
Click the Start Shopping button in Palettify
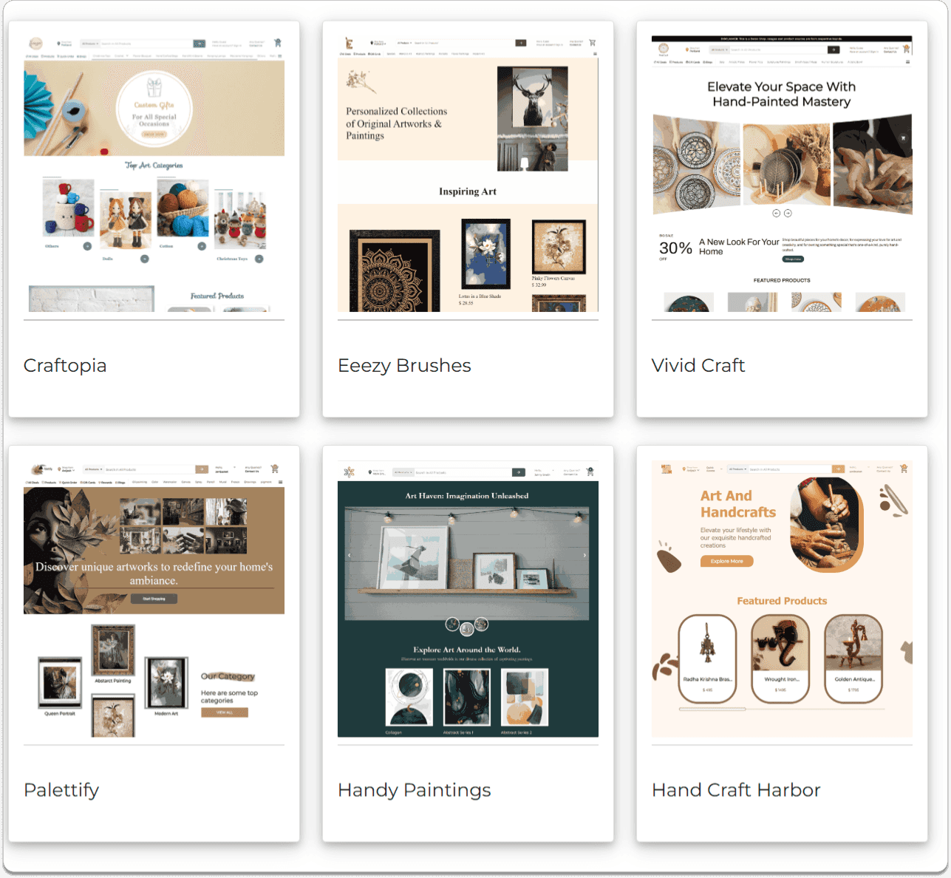pyautogui.click(x=154, y=599)
